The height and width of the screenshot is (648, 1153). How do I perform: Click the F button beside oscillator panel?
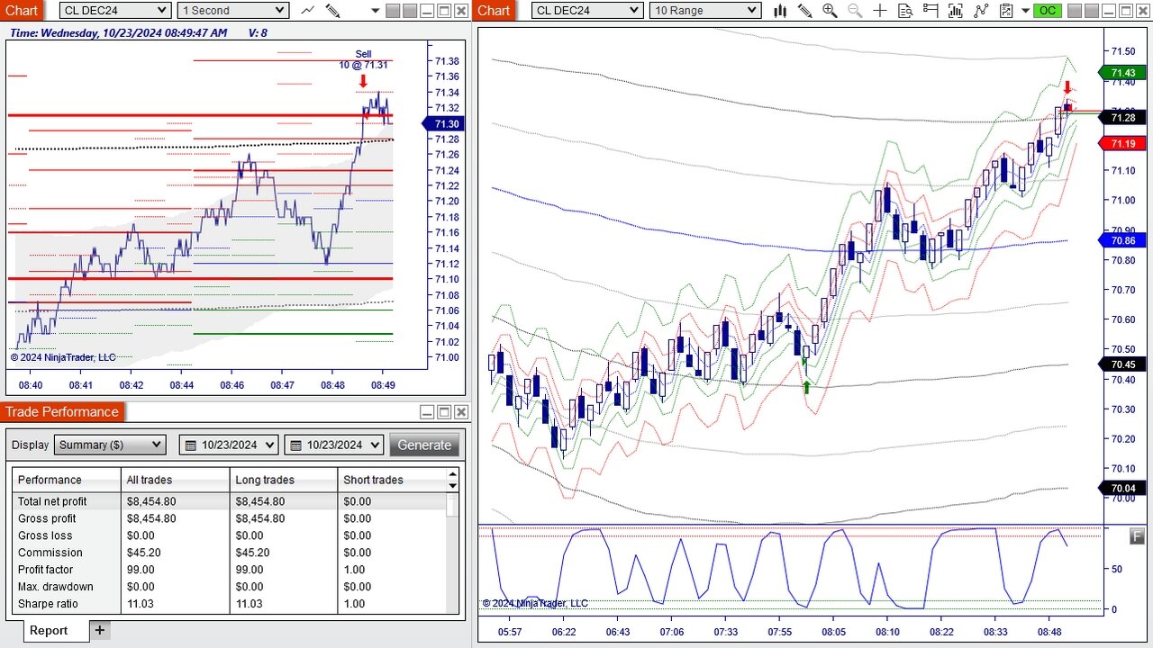click(x=1138, y=536)
